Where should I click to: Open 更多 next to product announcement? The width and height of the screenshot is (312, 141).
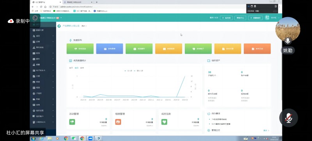point(84,26)
